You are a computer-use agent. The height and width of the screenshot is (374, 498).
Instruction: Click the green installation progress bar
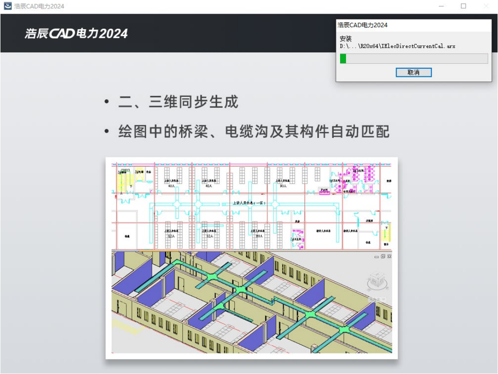342,59
